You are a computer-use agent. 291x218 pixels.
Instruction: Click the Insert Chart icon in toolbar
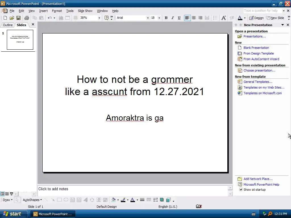click(x=61, y=18)
